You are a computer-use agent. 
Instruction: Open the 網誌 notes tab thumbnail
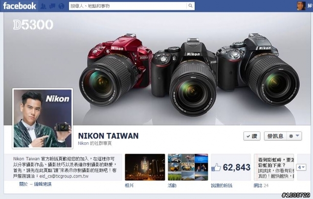pyautogui.click(x=274, y=167)
